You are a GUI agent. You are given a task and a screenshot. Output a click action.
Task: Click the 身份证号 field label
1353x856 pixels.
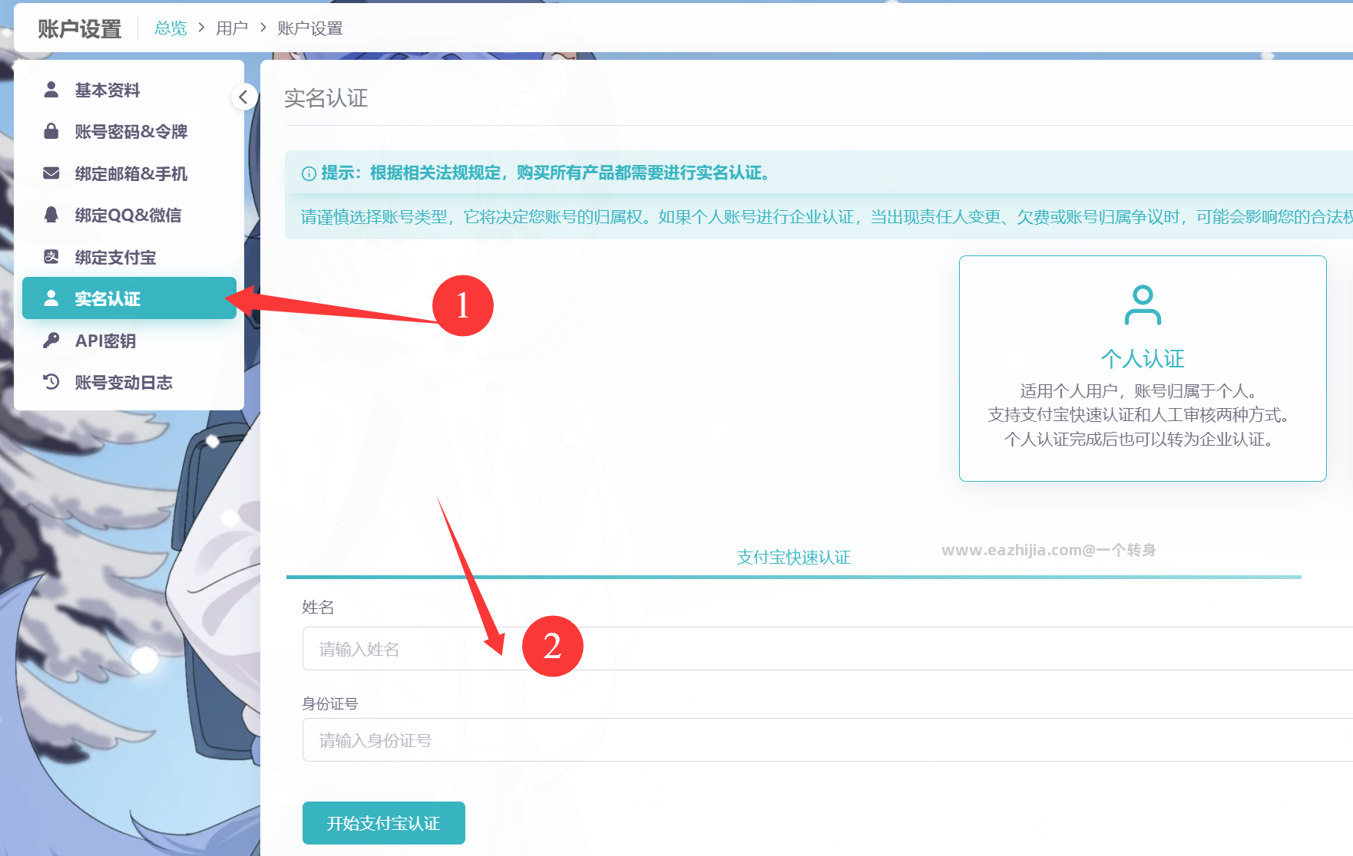click(x=330, y=703)
